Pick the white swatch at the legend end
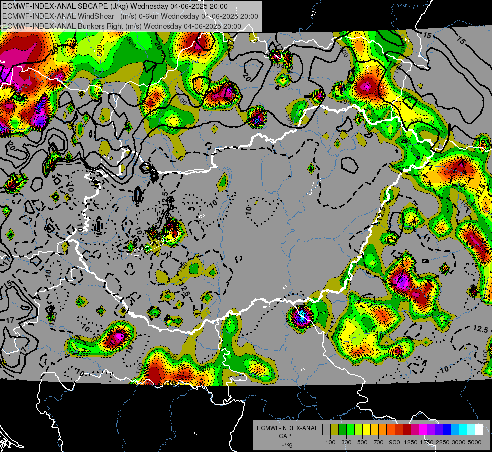 (479, 429)
